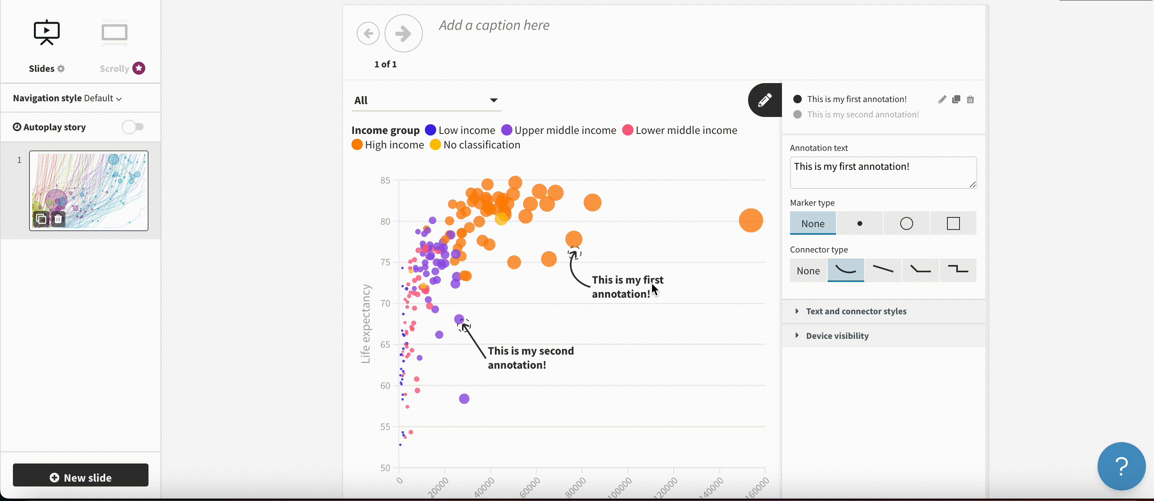This screenshot has width=1154, height=501.
Task: Edit the first annotation with the pencil icon
Action: (942, 99)
